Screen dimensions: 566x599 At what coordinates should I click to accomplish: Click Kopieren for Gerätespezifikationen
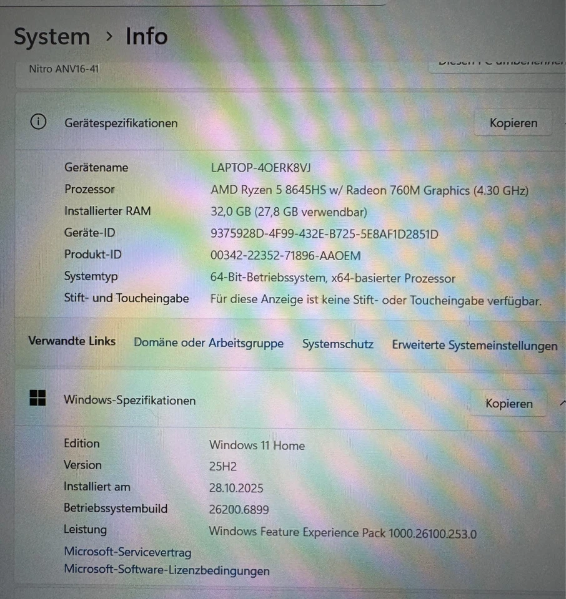(x=512, y=122)
